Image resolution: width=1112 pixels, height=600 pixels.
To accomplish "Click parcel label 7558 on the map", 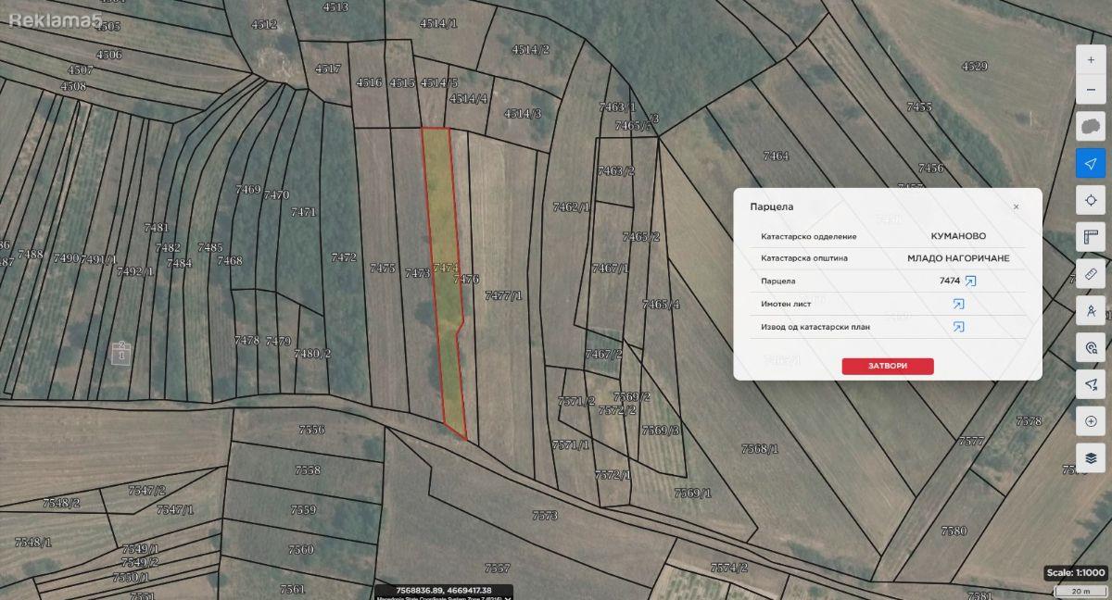I will 308,469.
